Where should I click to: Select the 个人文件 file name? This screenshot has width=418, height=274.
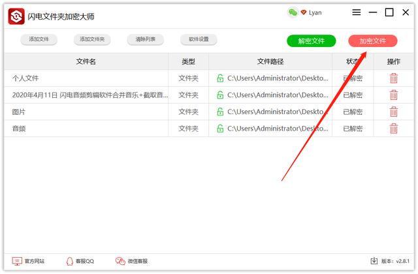[x=25, y=78]
